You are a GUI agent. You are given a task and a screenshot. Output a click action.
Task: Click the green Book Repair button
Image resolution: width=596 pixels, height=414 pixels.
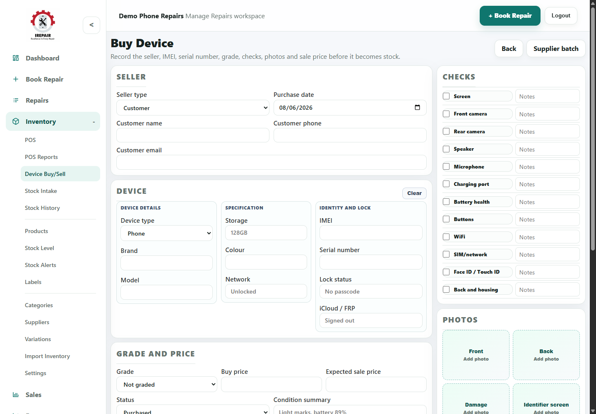click(x=510, y=16)
